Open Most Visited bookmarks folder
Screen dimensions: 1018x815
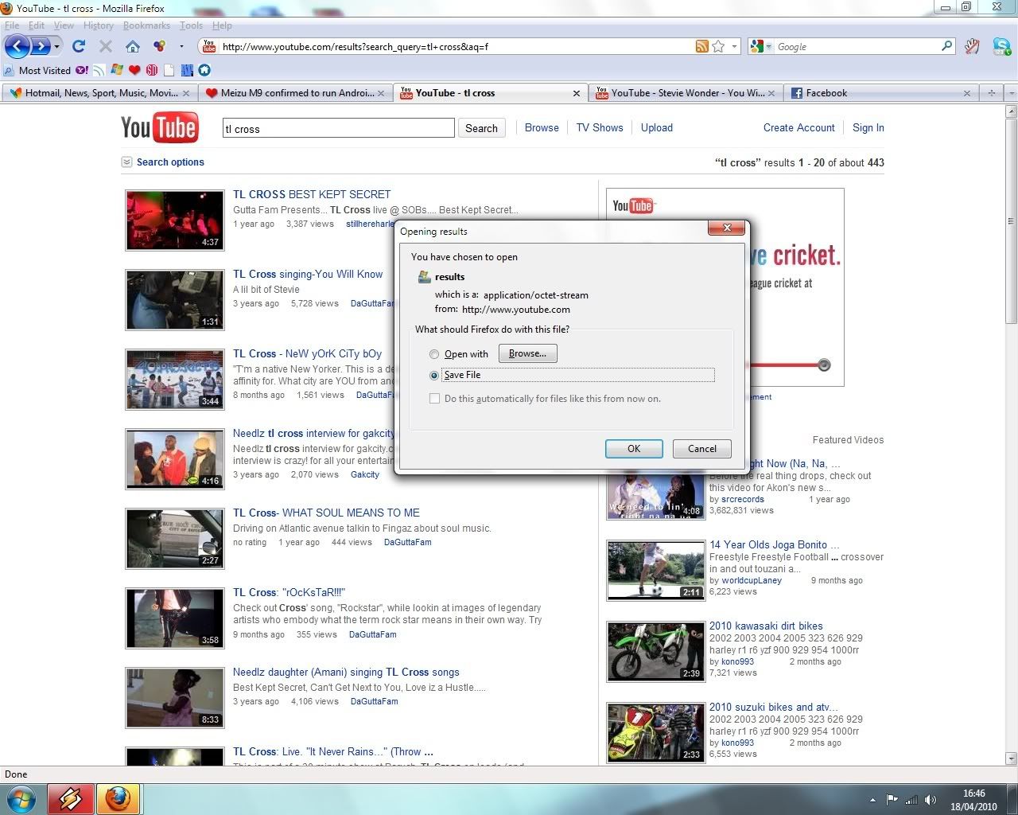[37, 70]
